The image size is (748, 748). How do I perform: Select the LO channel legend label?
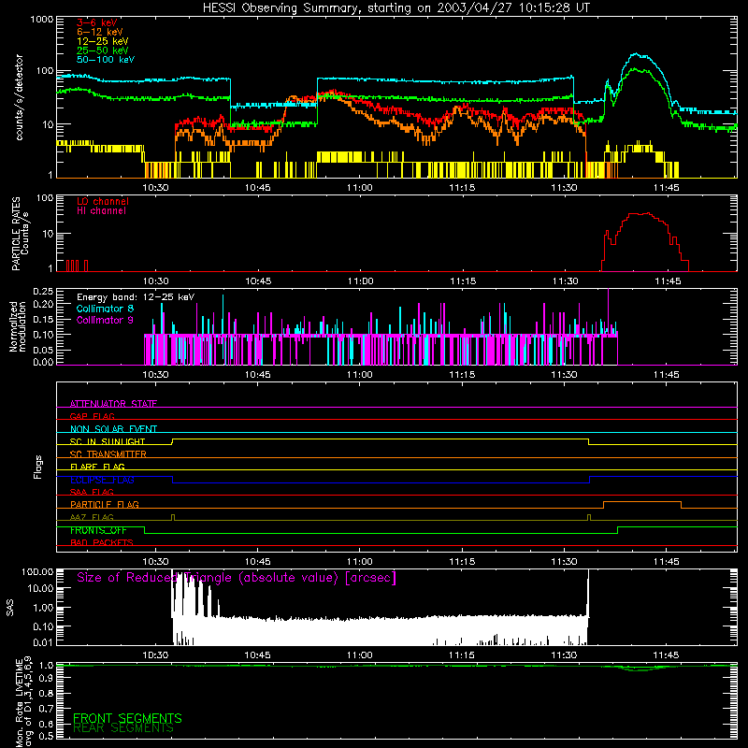[x=103, y=201]
